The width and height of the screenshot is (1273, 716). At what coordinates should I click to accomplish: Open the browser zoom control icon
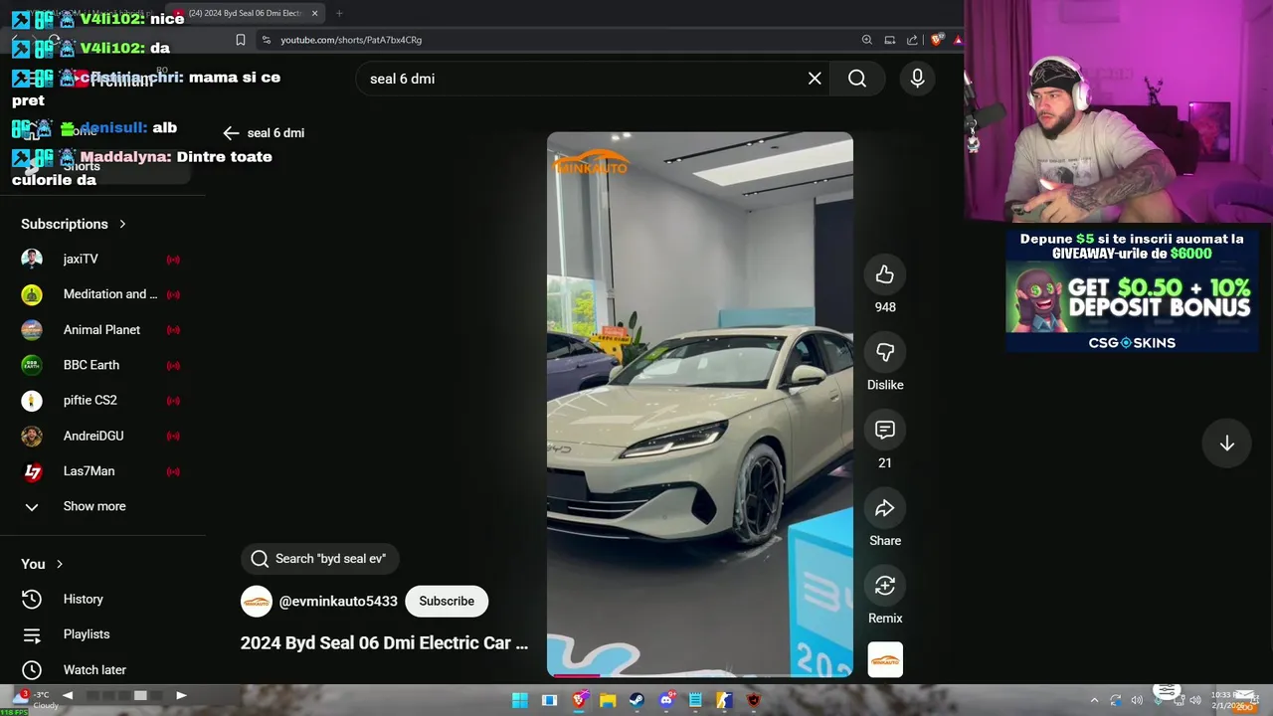pos(867,40)
